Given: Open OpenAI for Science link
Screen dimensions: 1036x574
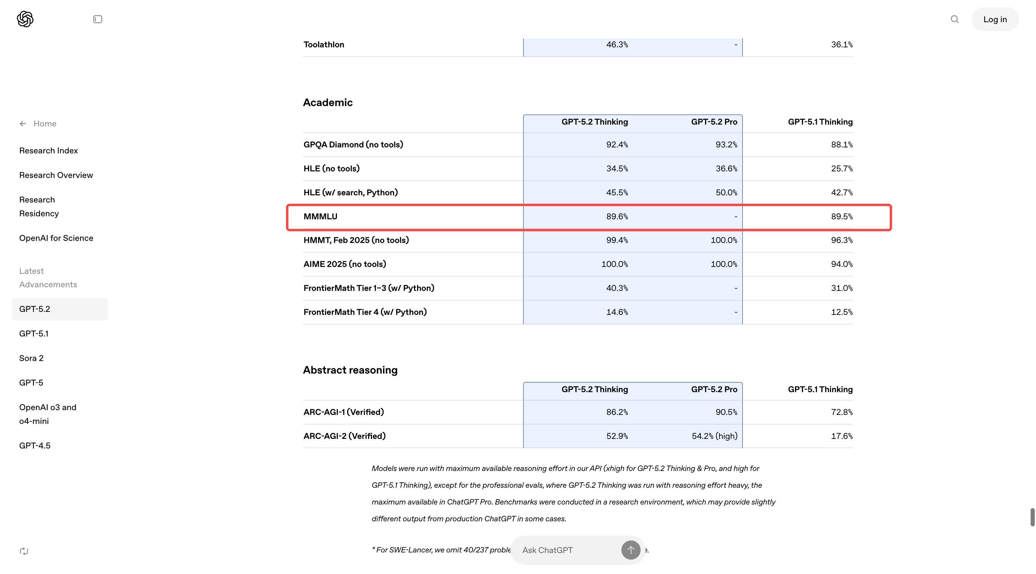Looking at the screenshot, I should tap(56, 238).
